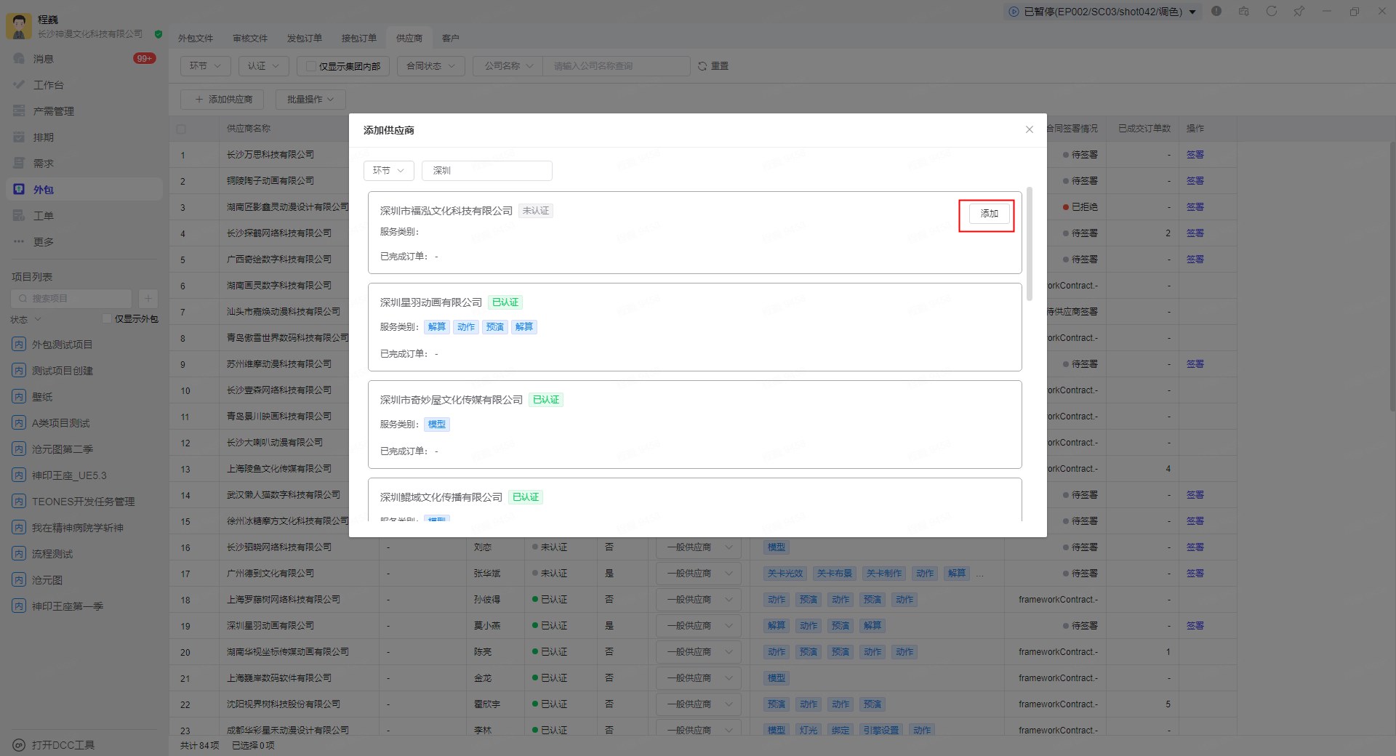1396x756 pixels.
Task: Switch to the 客户 tab
Action: 450,39
